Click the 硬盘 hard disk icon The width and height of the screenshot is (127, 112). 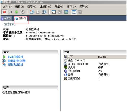66,60
